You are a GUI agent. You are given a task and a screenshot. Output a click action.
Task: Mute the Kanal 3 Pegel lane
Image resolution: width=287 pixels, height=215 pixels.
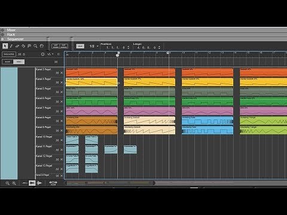(x=57, y=73)
